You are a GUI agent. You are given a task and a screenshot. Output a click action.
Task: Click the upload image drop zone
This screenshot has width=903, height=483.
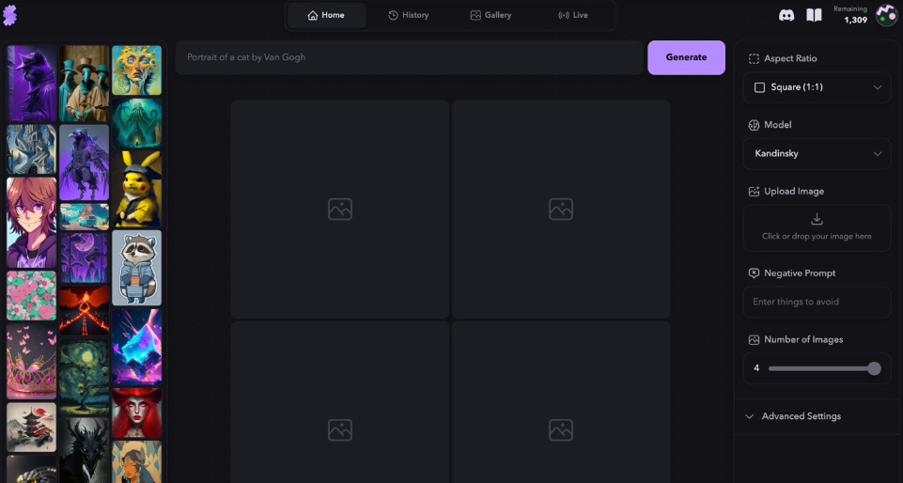[x=817, y=228]
